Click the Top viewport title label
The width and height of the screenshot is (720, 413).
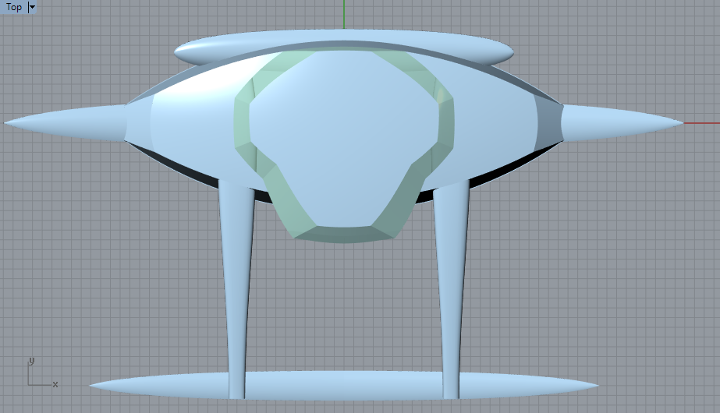tap(14, 7)
